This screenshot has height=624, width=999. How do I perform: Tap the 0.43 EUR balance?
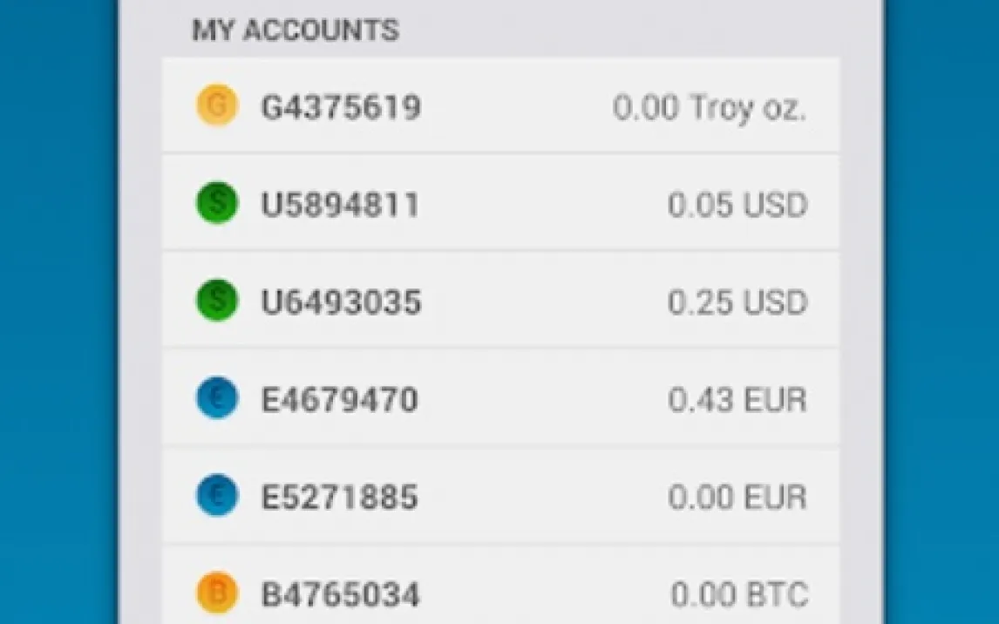pyautogui.click(x=737, y=400)
